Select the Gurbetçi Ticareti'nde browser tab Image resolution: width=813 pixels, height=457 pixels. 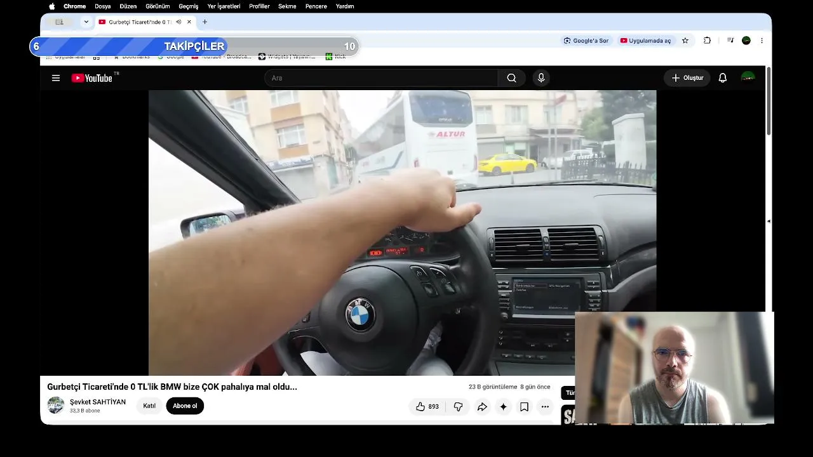pyautogui.click(x=145, y=22)
